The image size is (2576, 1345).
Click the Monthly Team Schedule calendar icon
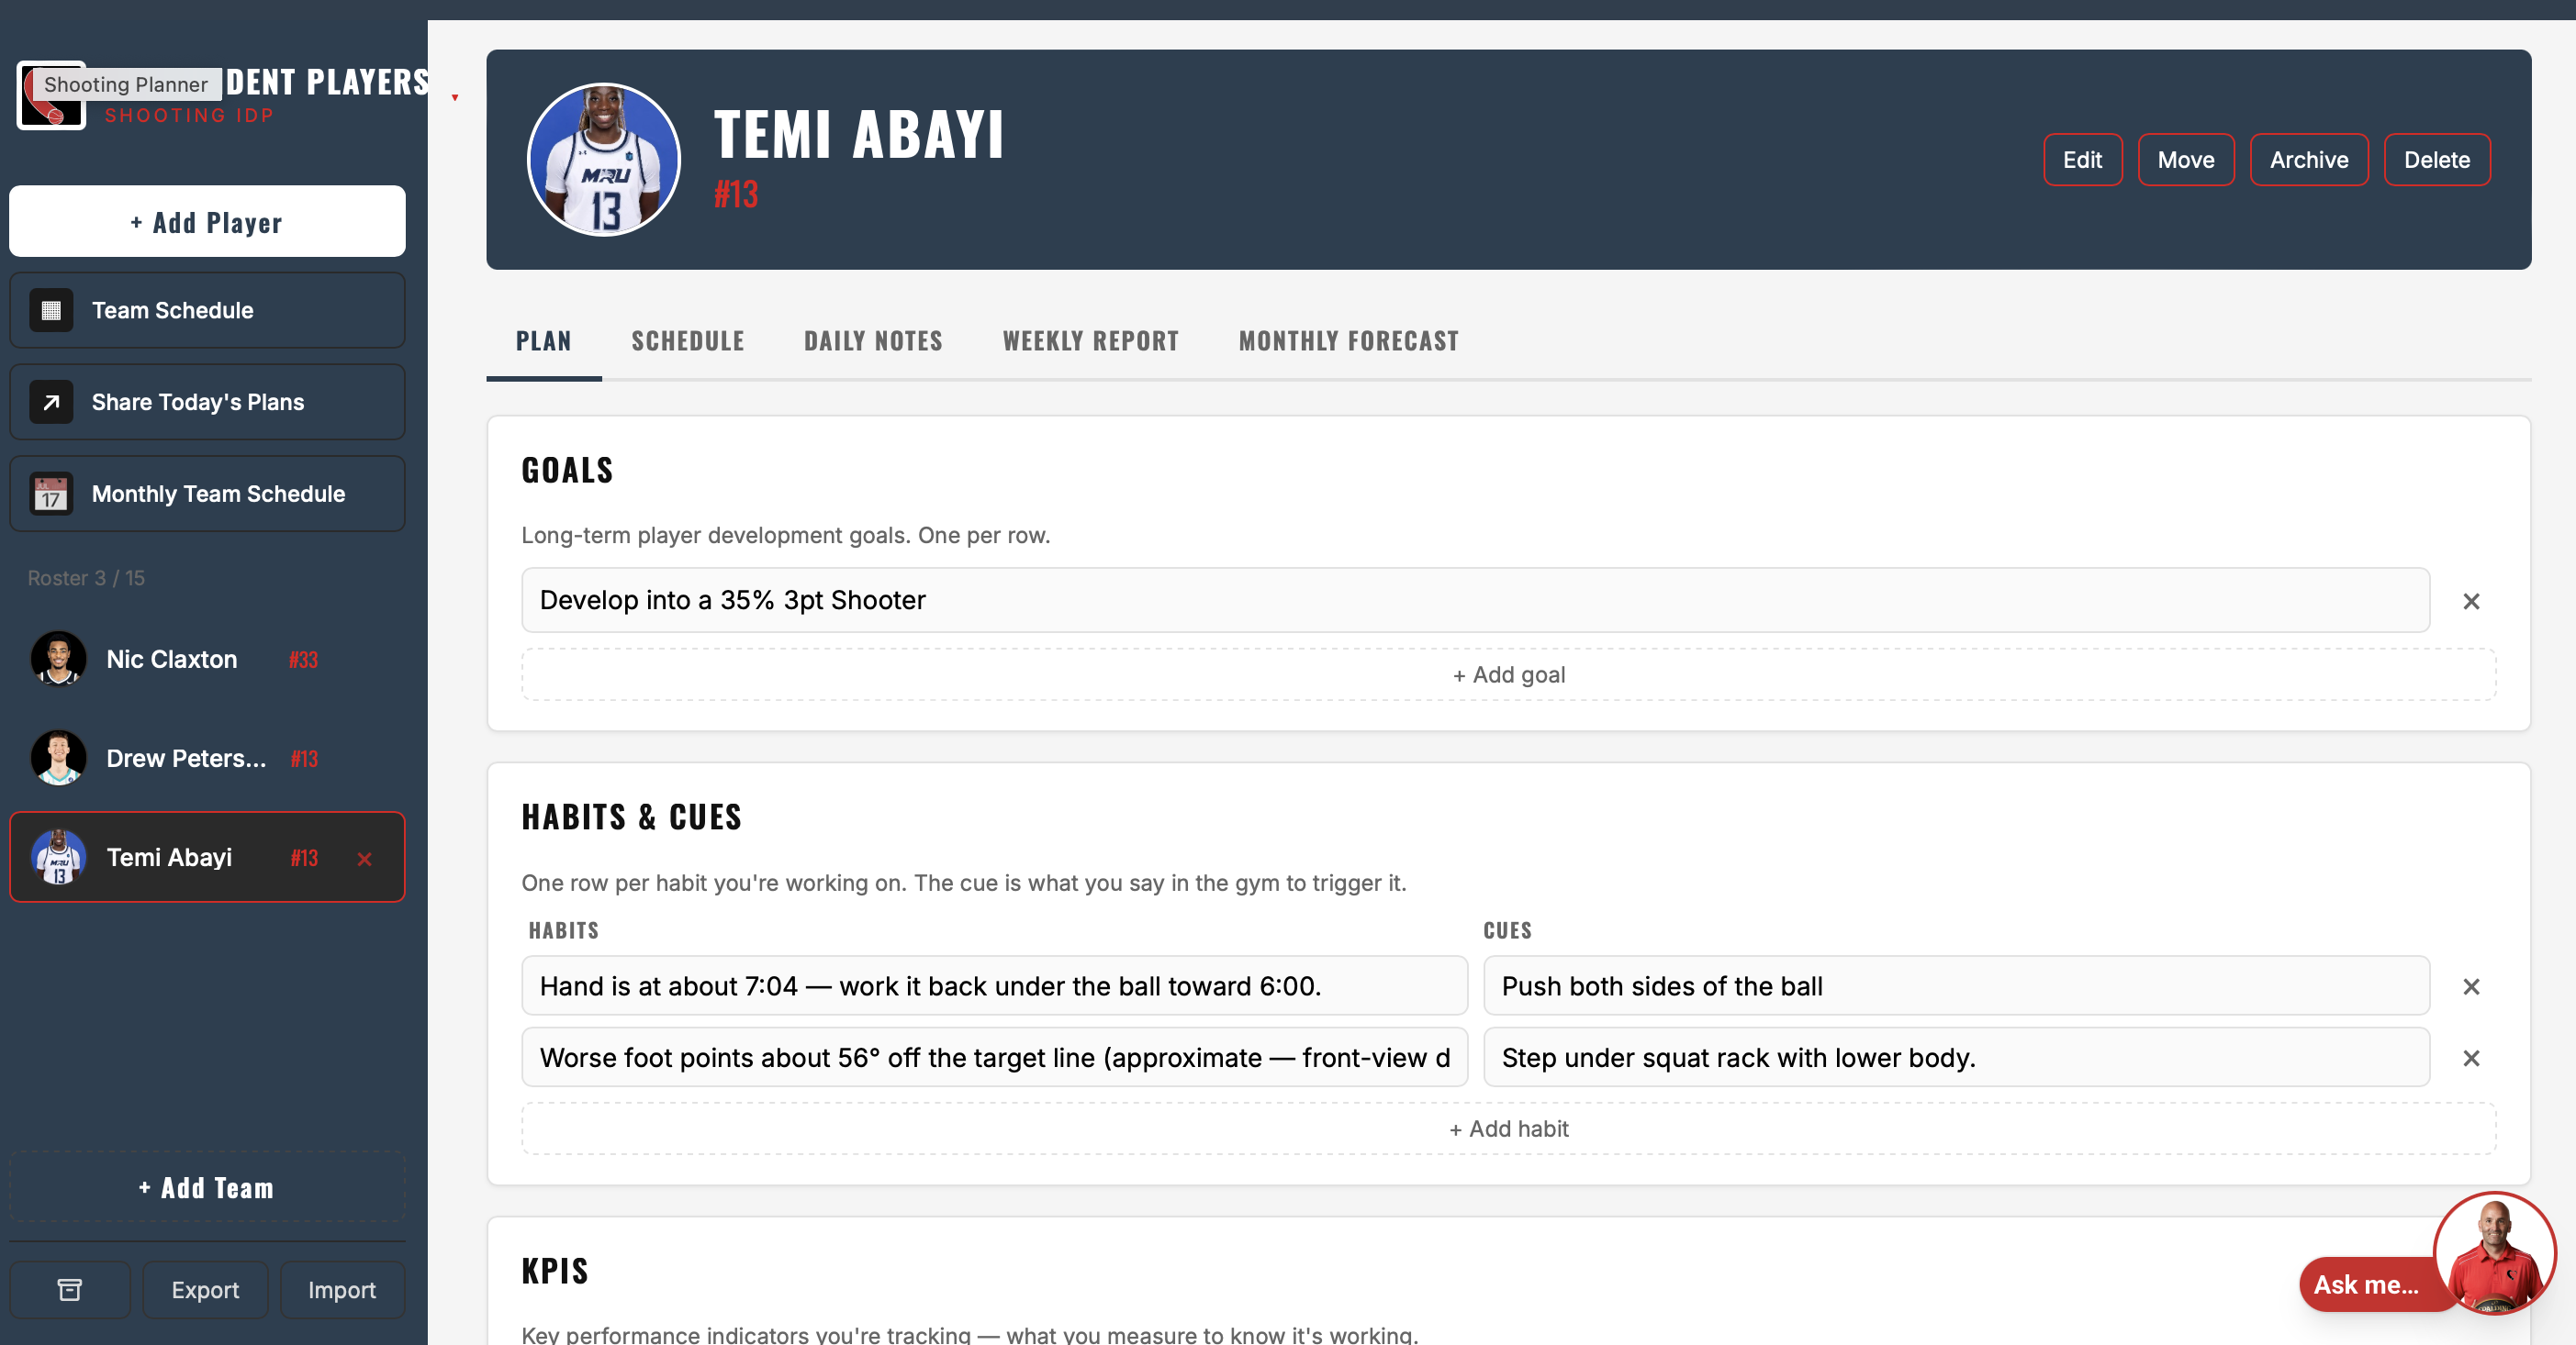click(51, 495)
